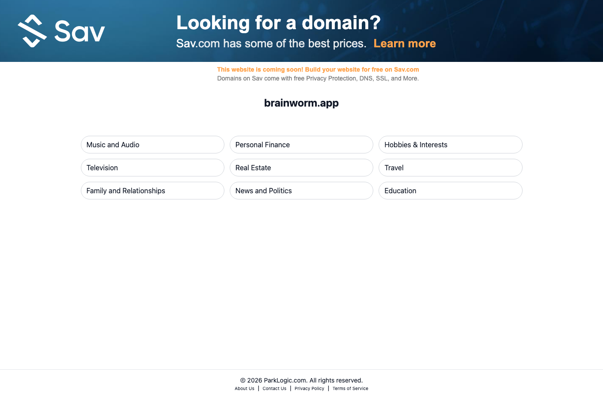Click the brainworm.app domain heading
603x398 pixels.
(x=301, y=103)
